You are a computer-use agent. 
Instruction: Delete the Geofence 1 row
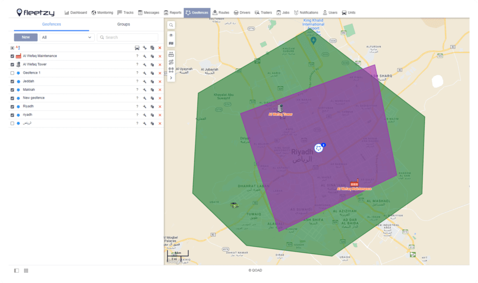coord(160,73)
